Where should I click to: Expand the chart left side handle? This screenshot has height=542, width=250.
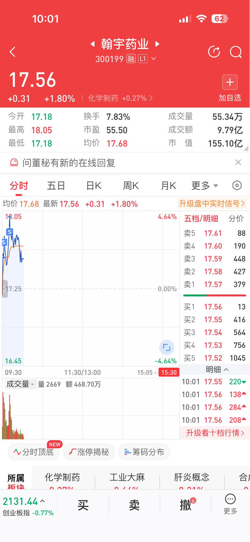(x=5, y=289)
